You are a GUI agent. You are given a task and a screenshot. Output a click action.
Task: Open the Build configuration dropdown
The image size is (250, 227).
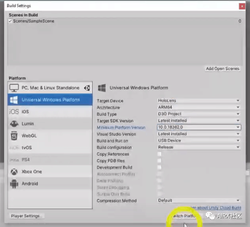point(199,147)
